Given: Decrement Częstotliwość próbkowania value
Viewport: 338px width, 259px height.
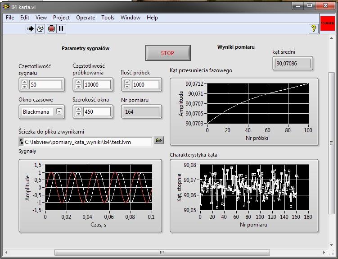Looking at the screenshot, I should pos(78,87).
